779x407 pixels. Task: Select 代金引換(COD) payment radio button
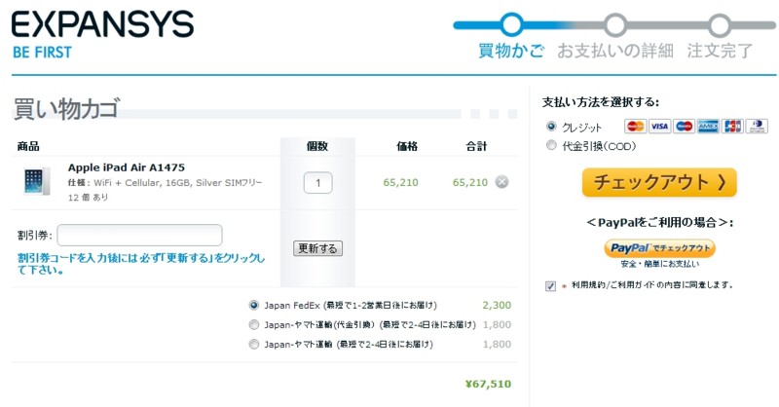551,145
